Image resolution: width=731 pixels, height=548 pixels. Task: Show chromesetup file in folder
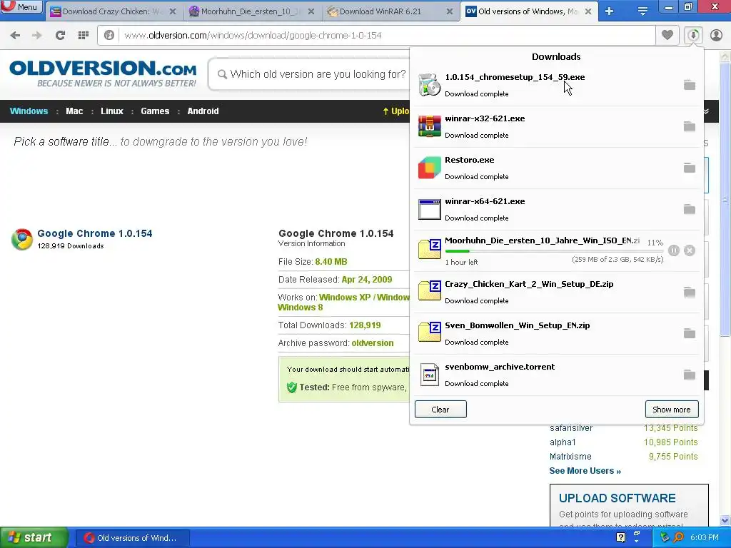(689, 86)
